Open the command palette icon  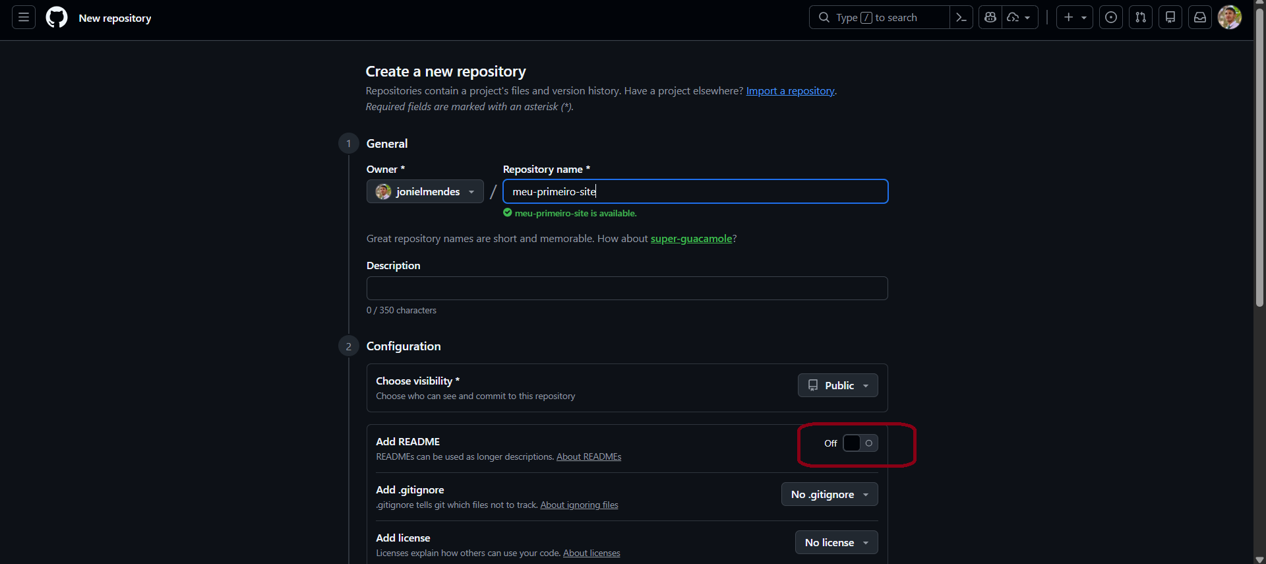pyautogui.click(x=961, y=18)
